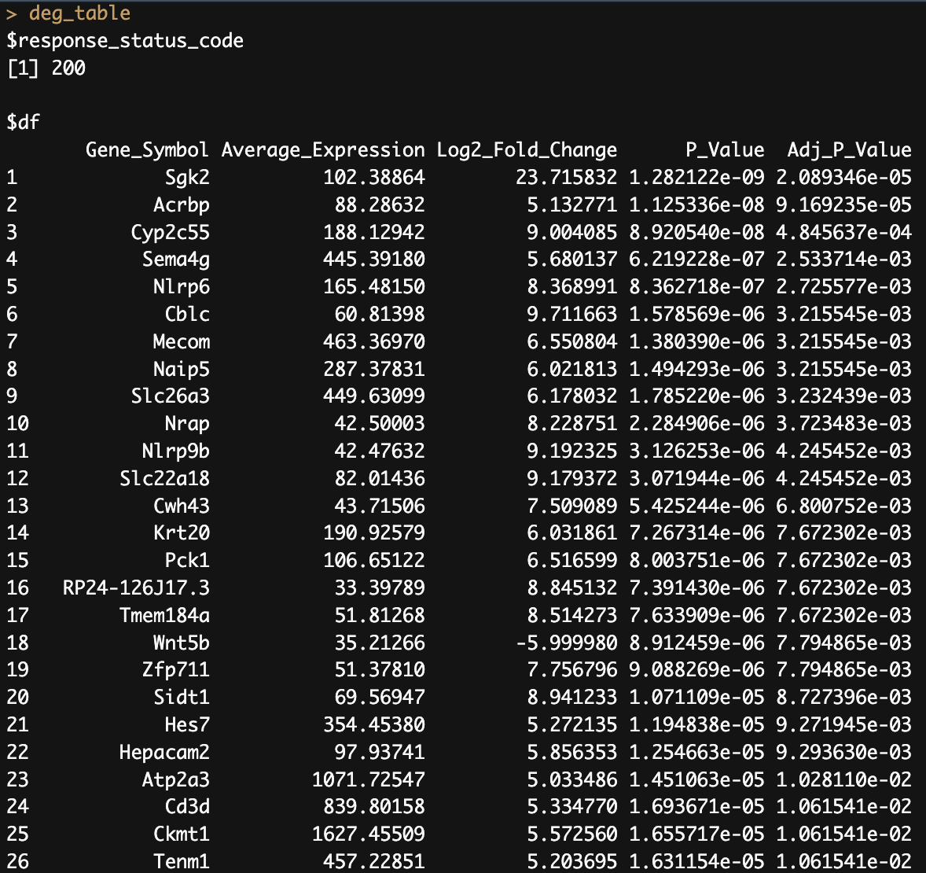Select gene name Acrbp
The width and height of the screenshot is (926, 873).
[182, 204]
